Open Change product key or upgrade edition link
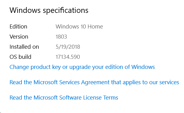The image size is (184, 113). 82,67
